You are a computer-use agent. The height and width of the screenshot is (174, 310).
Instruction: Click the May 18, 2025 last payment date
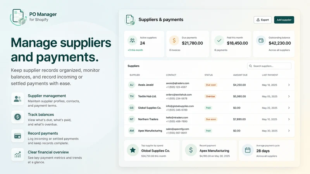pos(269,85)
